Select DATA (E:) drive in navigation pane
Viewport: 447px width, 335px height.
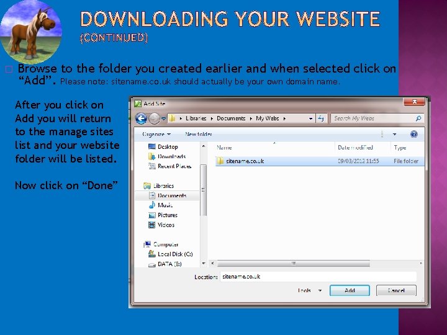point(169,264)
